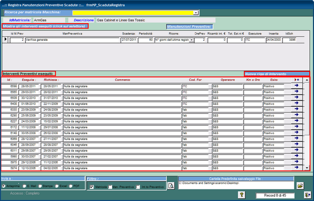Select the Excel radio option
This screenshot has height=201, width=314.
point(57,186)
